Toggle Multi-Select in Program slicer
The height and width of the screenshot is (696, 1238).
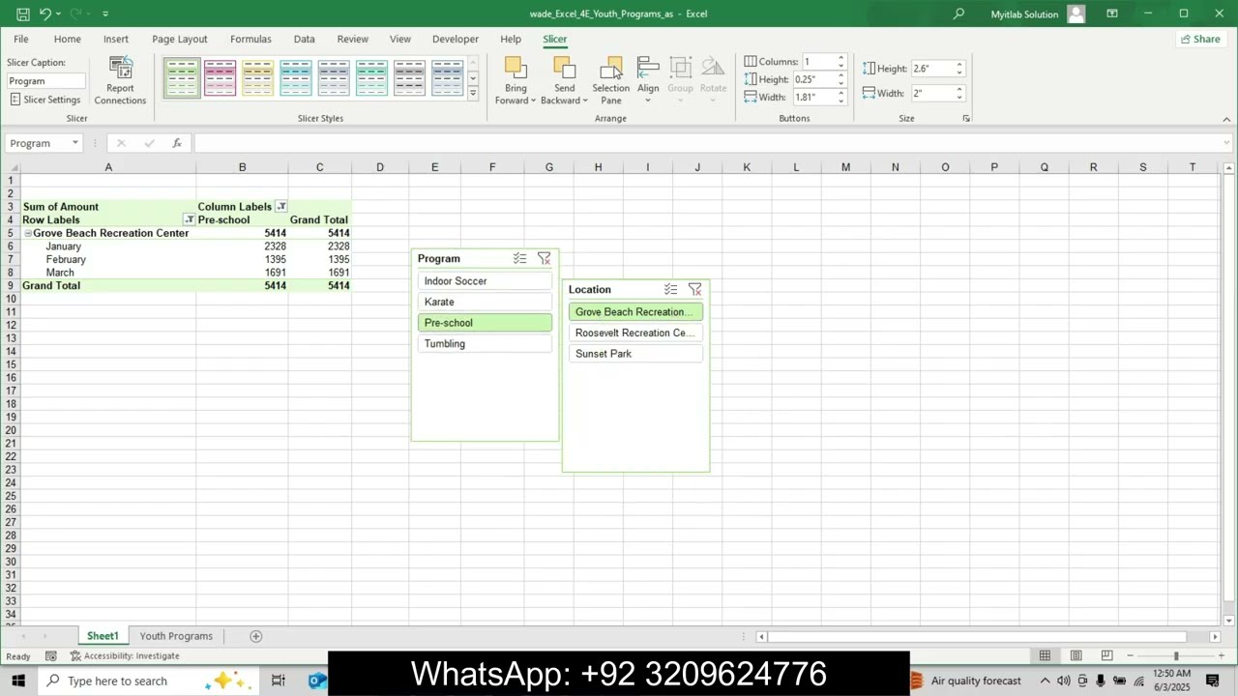(x=519, y=258)
